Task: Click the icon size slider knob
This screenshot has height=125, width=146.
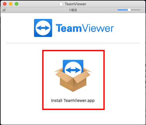Action: 129,10
